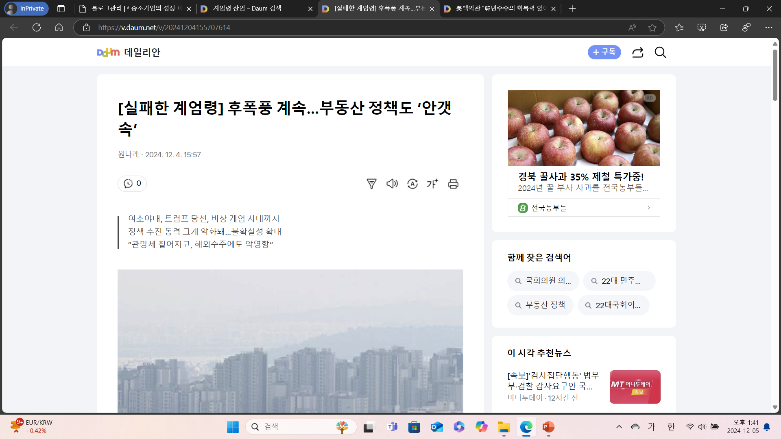781x439 pixels.
Task: Click the article summary funnel icon
Action: click(x=371, y=184)
